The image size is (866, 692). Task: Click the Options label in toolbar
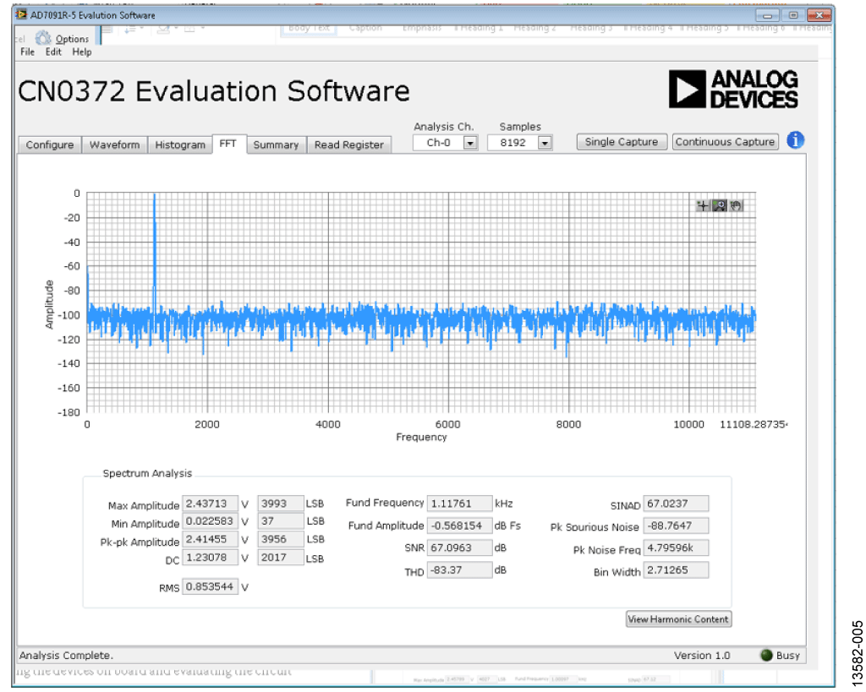(x=72, y=39)
